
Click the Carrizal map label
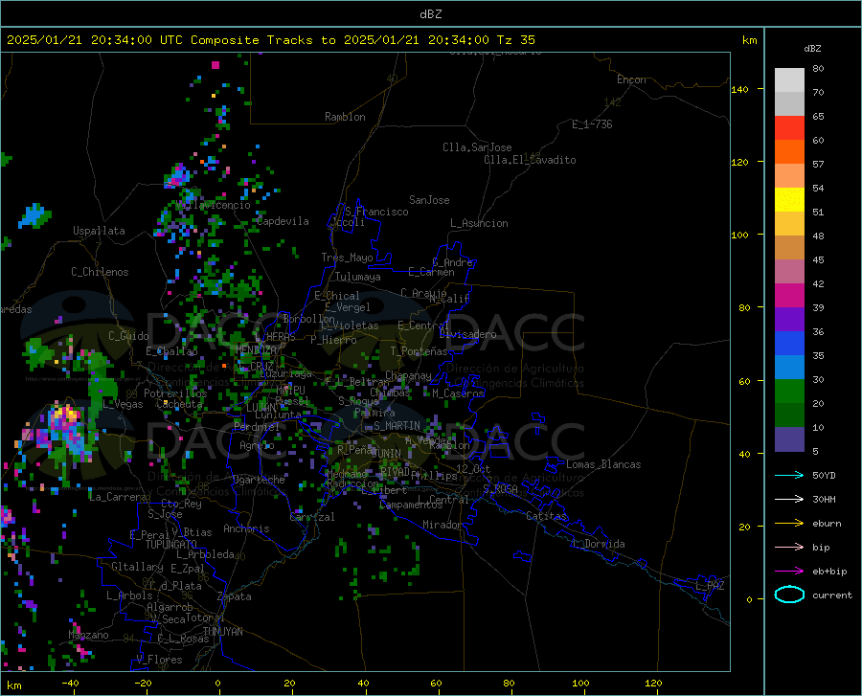point(311,517)
